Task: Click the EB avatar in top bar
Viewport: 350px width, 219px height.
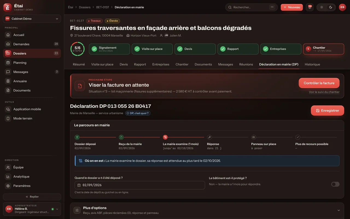Action: click(342, 7)
